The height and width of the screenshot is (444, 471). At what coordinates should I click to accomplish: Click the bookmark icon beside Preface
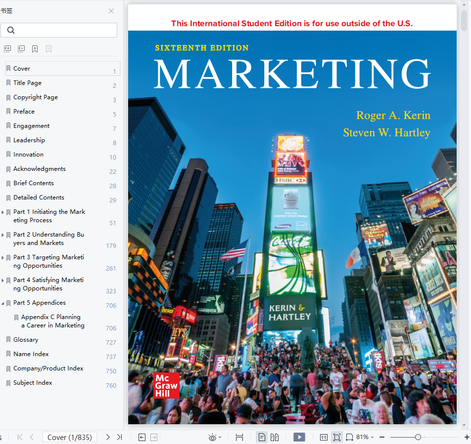point(8,111)
